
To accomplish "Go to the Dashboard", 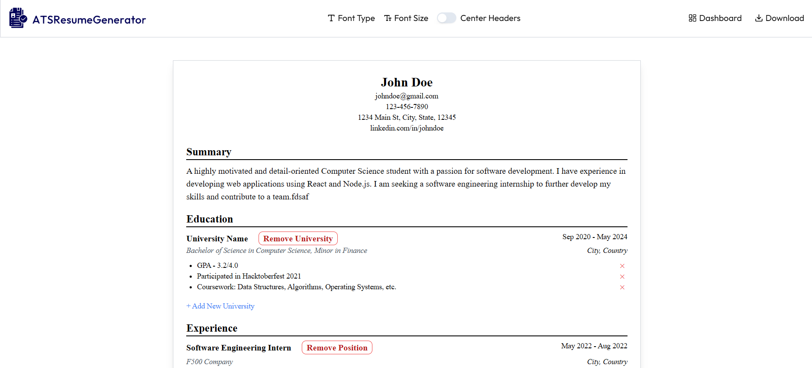I will 715,18.
